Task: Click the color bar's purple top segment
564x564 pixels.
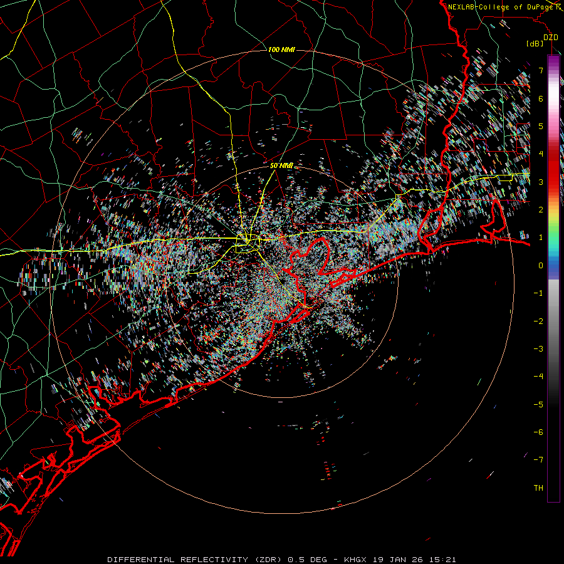Action: coord(553,61)
